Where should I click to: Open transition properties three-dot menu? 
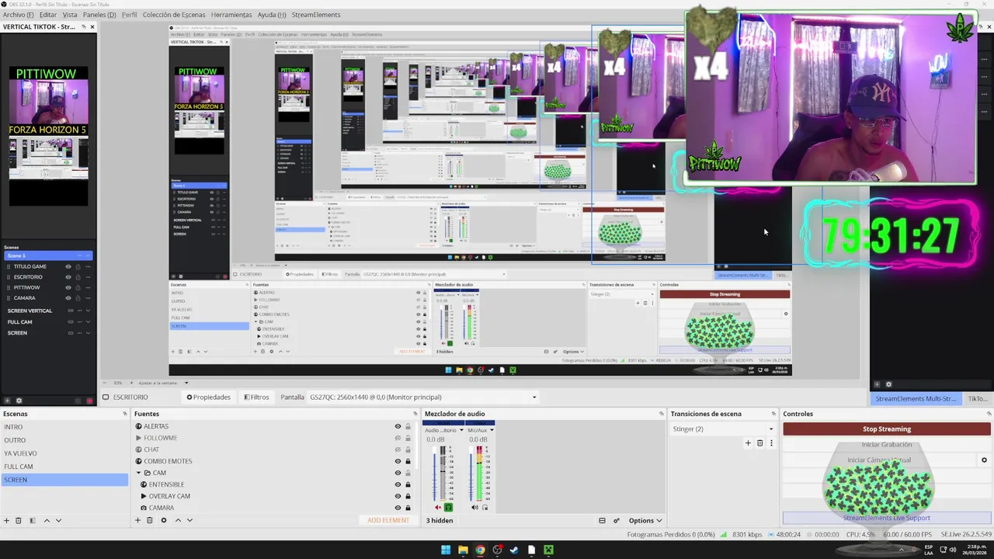(x=771, y=443)
